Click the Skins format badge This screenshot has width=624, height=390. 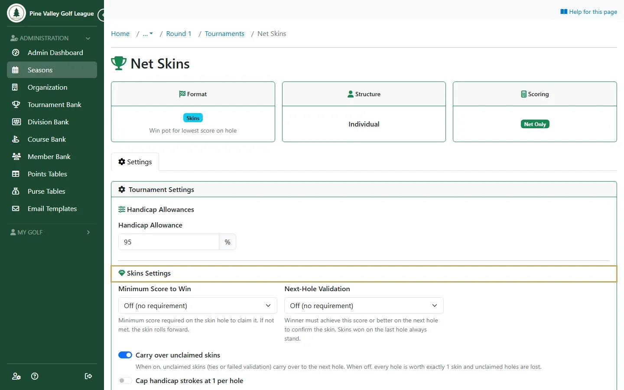(x=193, y=118)
